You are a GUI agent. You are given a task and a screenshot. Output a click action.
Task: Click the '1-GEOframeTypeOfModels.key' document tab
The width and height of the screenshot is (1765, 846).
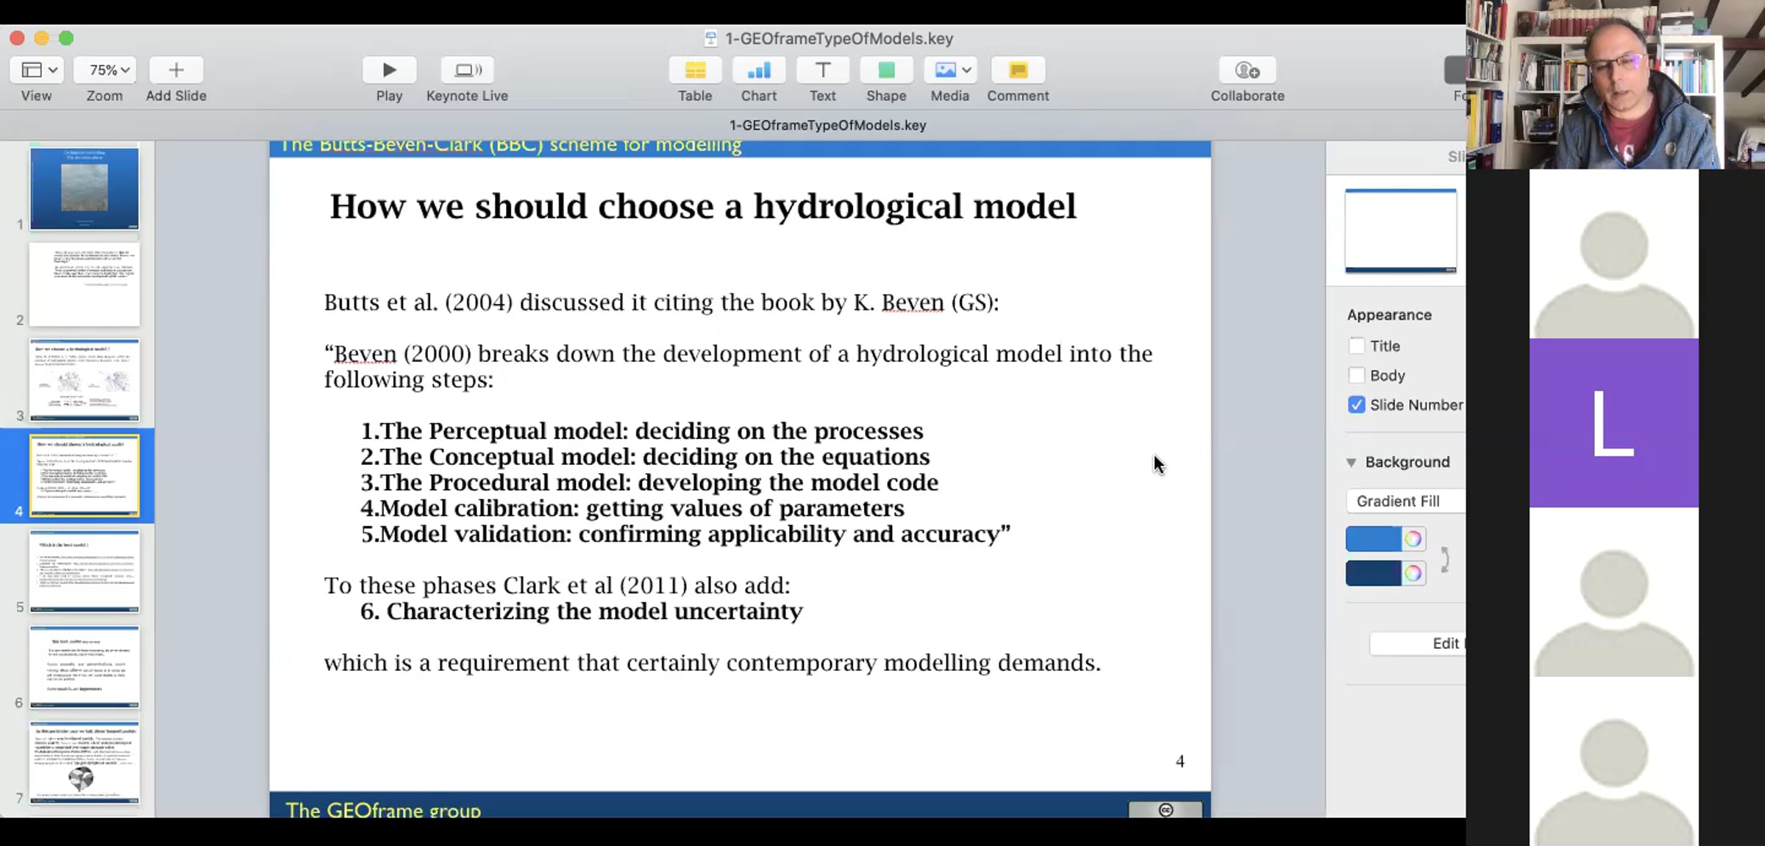coord(827,125)
